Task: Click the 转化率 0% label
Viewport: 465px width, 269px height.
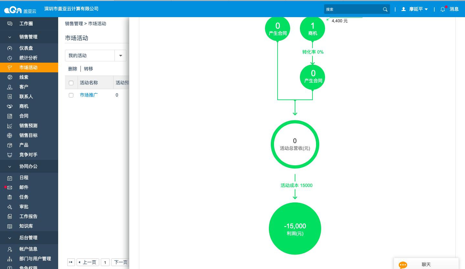Action: (x=313, y=52)
